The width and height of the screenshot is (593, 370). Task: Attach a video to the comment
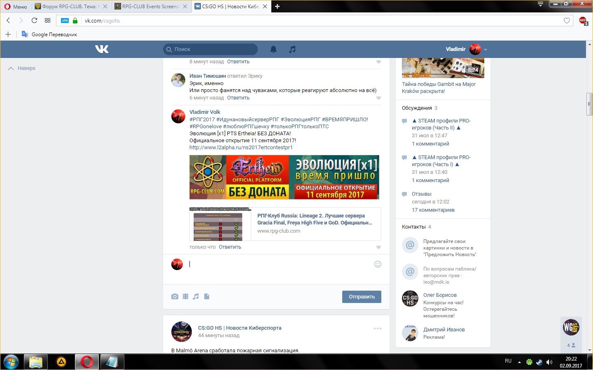point(186,296)
